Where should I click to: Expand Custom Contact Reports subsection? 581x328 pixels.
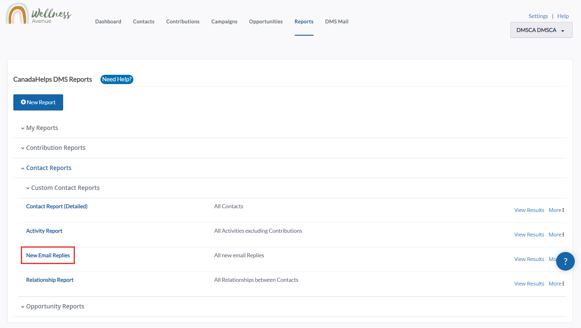[x=63, y=188]
